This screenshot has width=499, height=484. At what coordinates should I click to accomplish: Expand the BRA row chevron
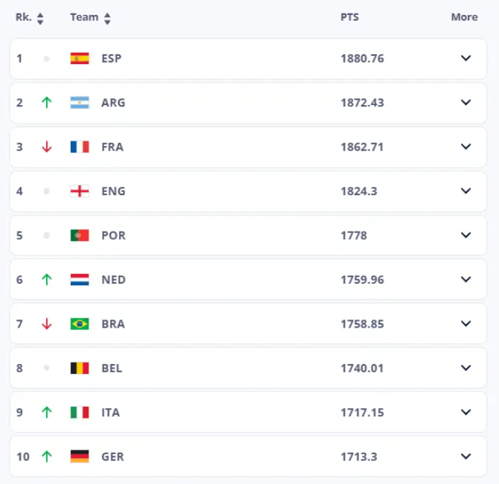(466, 324)
